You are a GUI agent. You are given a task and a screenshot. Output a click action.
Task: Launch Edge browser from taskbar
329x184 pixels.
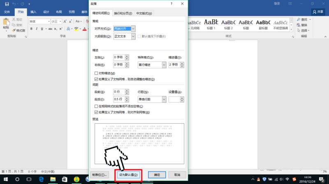[x=42, y=179]
